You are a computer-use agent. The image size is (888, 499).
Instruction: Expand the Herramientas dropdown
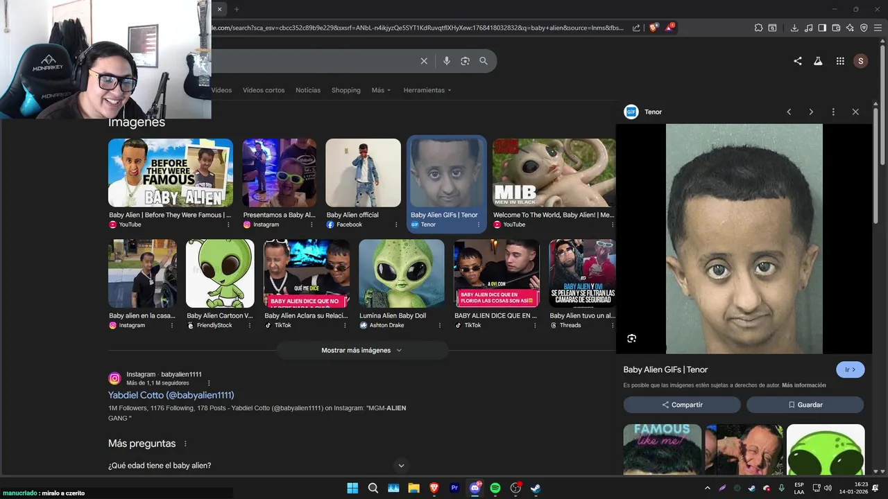click(427, 90)
